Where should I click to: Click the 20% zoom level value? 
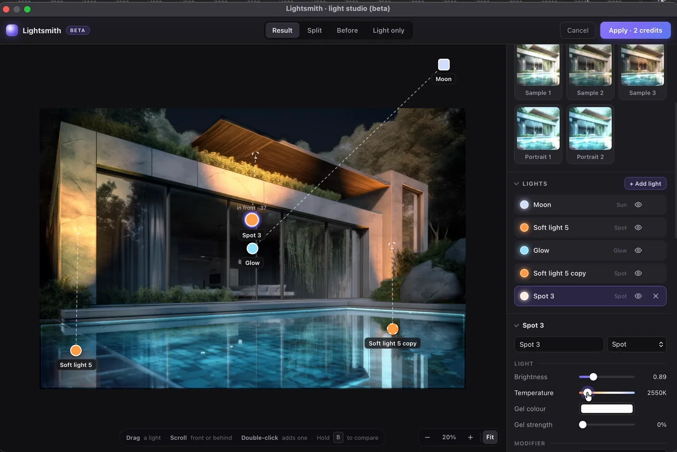pyautogui.click(x=449, y=437)
